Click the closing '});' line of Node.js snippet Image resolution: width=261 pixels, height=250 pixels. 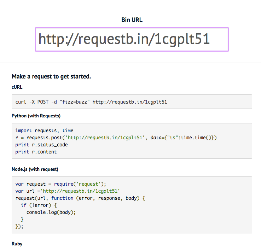click(x=19, y=226)
